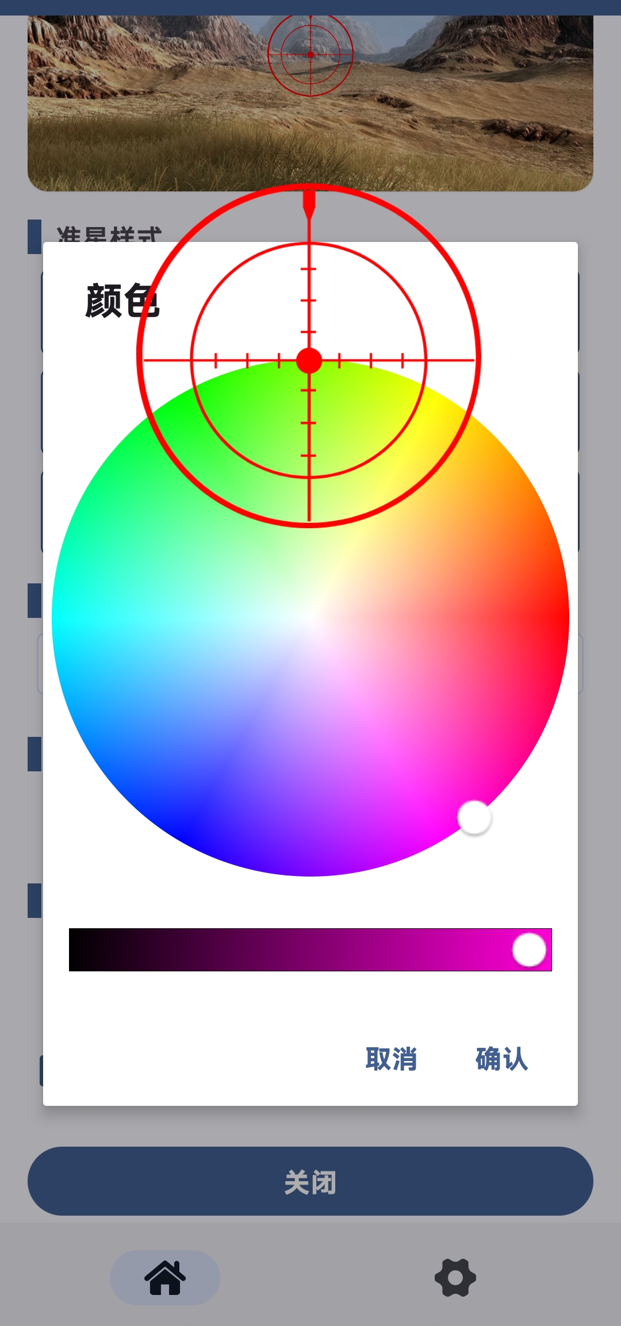Image resolution: width=621 pixels, height=1326 pixels.
Task: Tap the home icon in bottom navigation
Action: 165,1277
